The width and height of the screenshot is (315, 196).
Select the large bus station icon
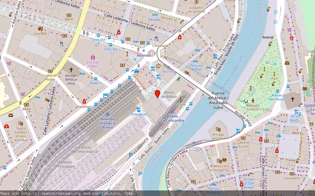click(106, 96)
